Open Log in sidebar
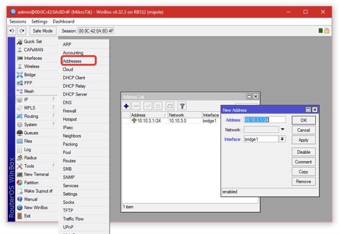 [37, 149]
